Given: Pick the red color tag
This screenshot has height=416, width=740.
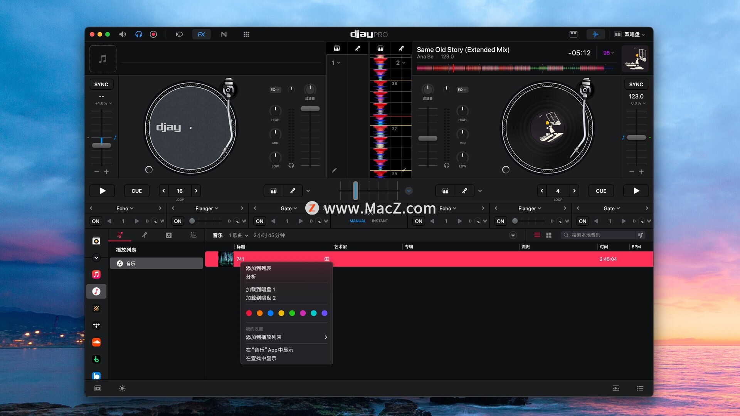Looking at the screenshot, I should pos(249,313).
